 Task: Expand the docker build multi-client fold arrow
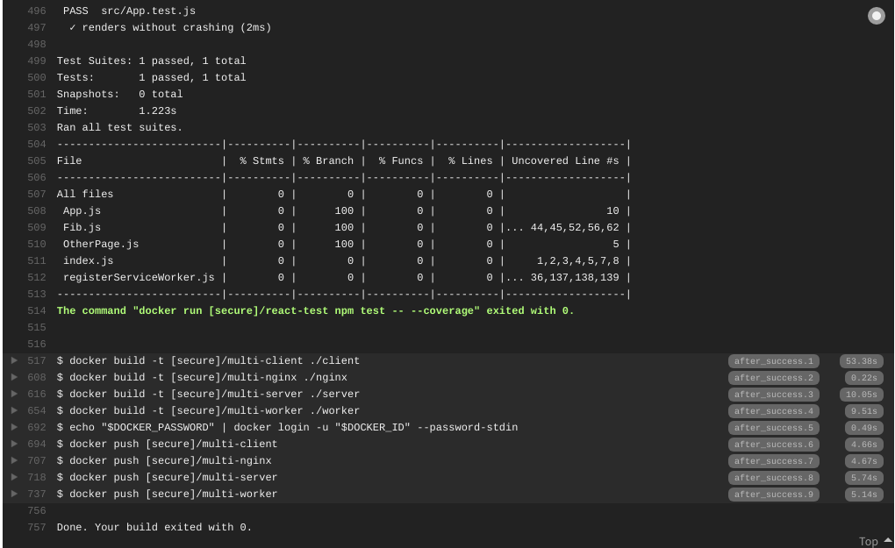(x=14, y=360)
